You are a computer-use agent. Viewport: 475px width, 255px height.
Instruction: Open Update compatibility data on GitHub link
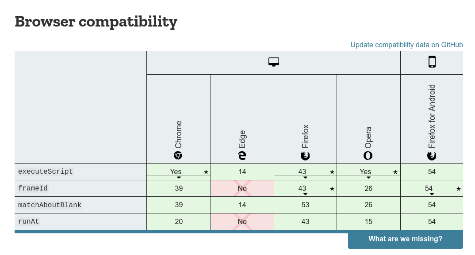click(x=406, y=45)
